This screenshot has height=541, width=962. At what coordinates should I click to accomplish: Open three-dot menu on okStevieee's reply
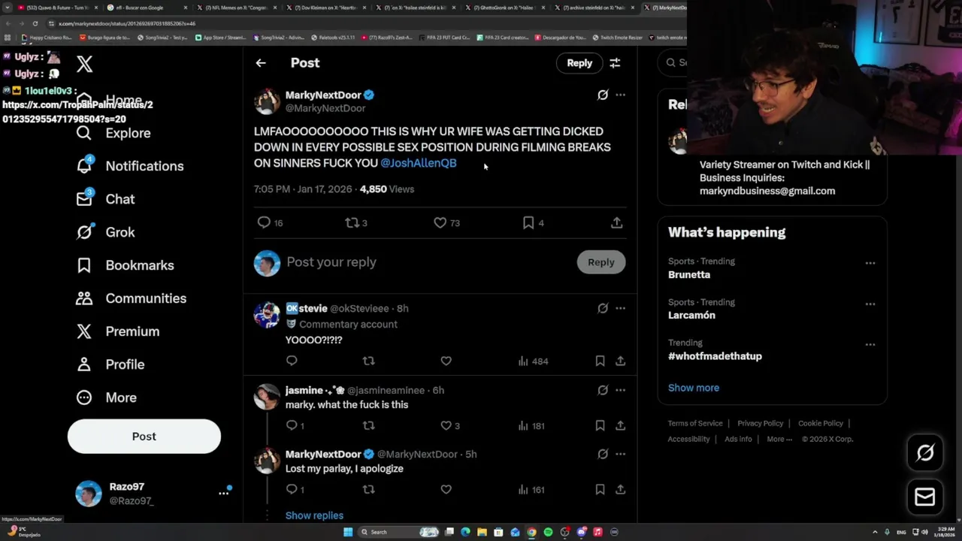[620, 308]
